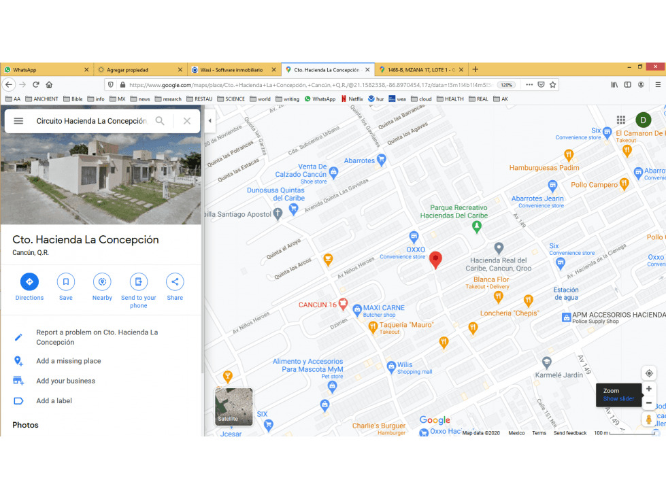Screen dimensions: 666x499
Task: Open a new browser tab
Action: (x=476, y=69)
